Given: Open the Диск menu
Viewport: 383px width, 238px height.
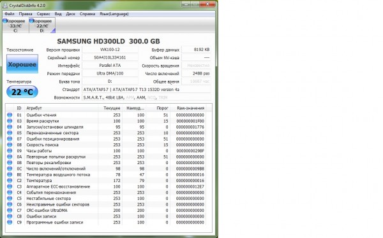Looking at the screenshot, I should click(x=71, y=14).
